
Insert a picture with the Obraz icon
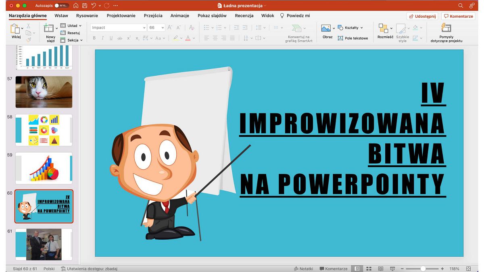[326, 28]
